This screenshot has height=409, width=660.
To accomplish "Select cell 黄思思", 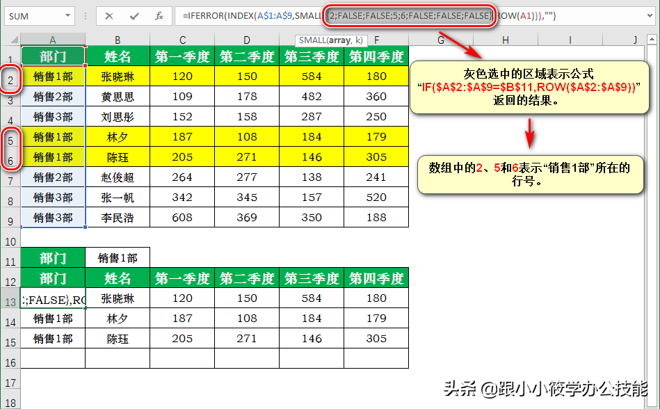I will point(118,97).
